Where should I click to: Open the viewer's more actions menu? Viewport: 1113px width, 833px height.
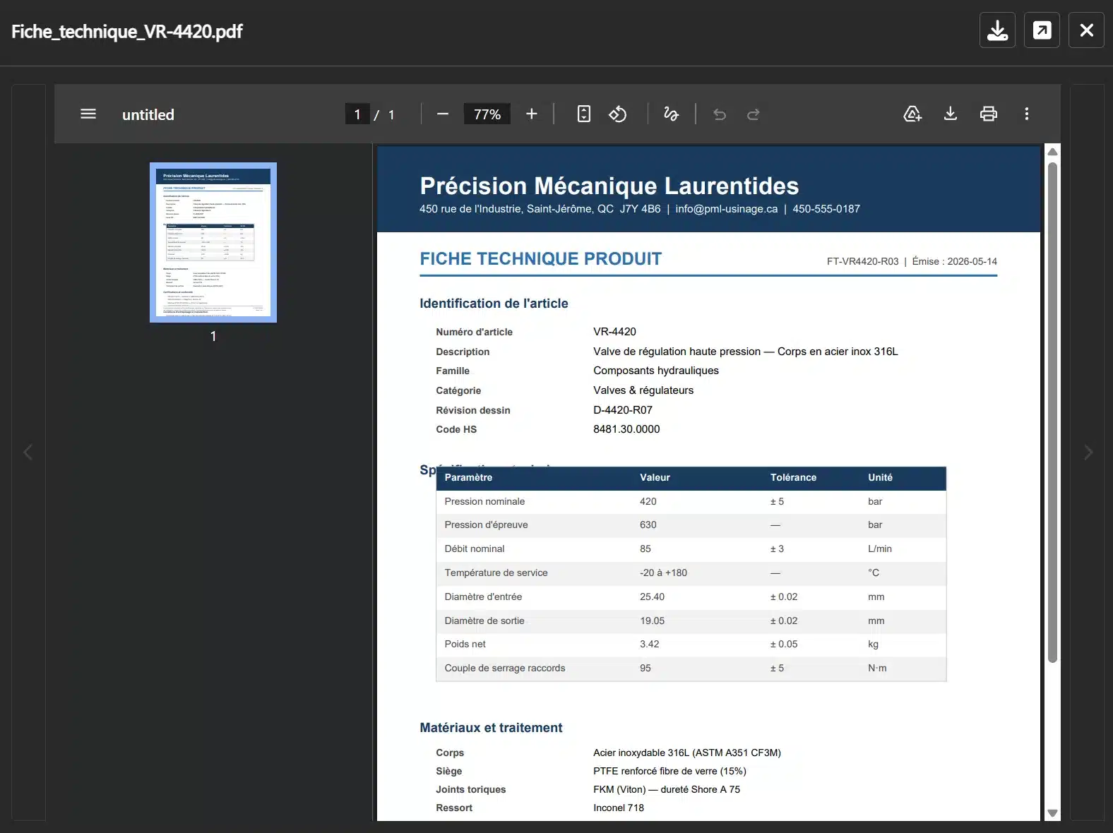1027,114
